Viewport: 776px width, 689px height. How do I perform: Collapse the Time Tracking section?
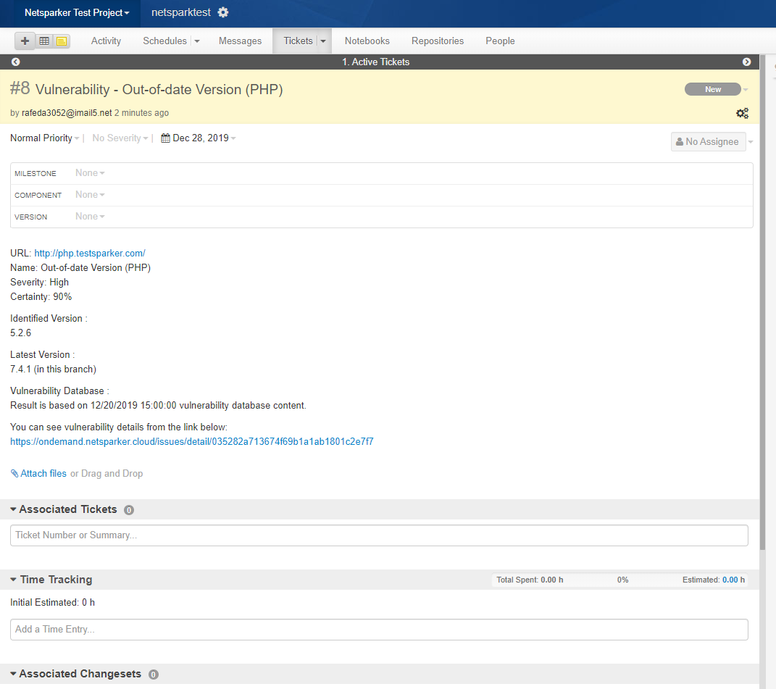click(12, 579)
